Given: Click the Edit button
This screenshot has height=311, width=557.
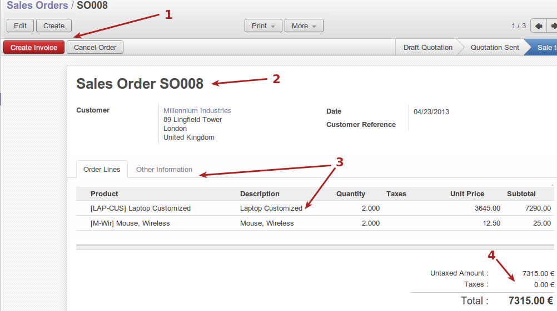Looking at the screenshot, I should pos(20,26).
